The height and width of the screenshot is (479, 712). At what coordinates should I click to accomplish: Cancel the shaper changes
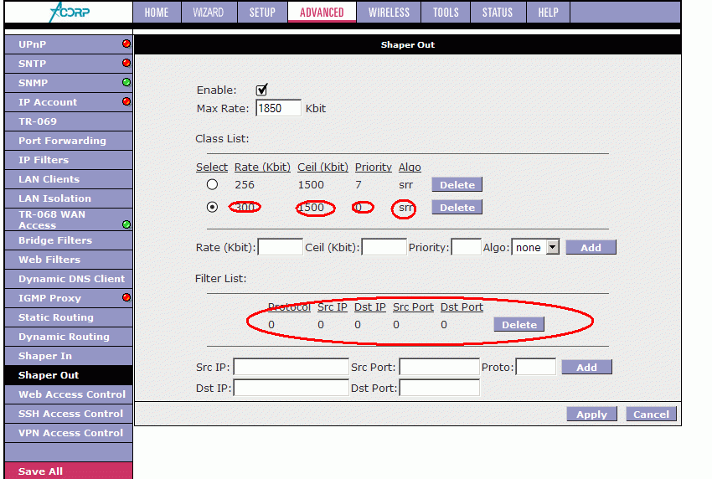(651, 414)
